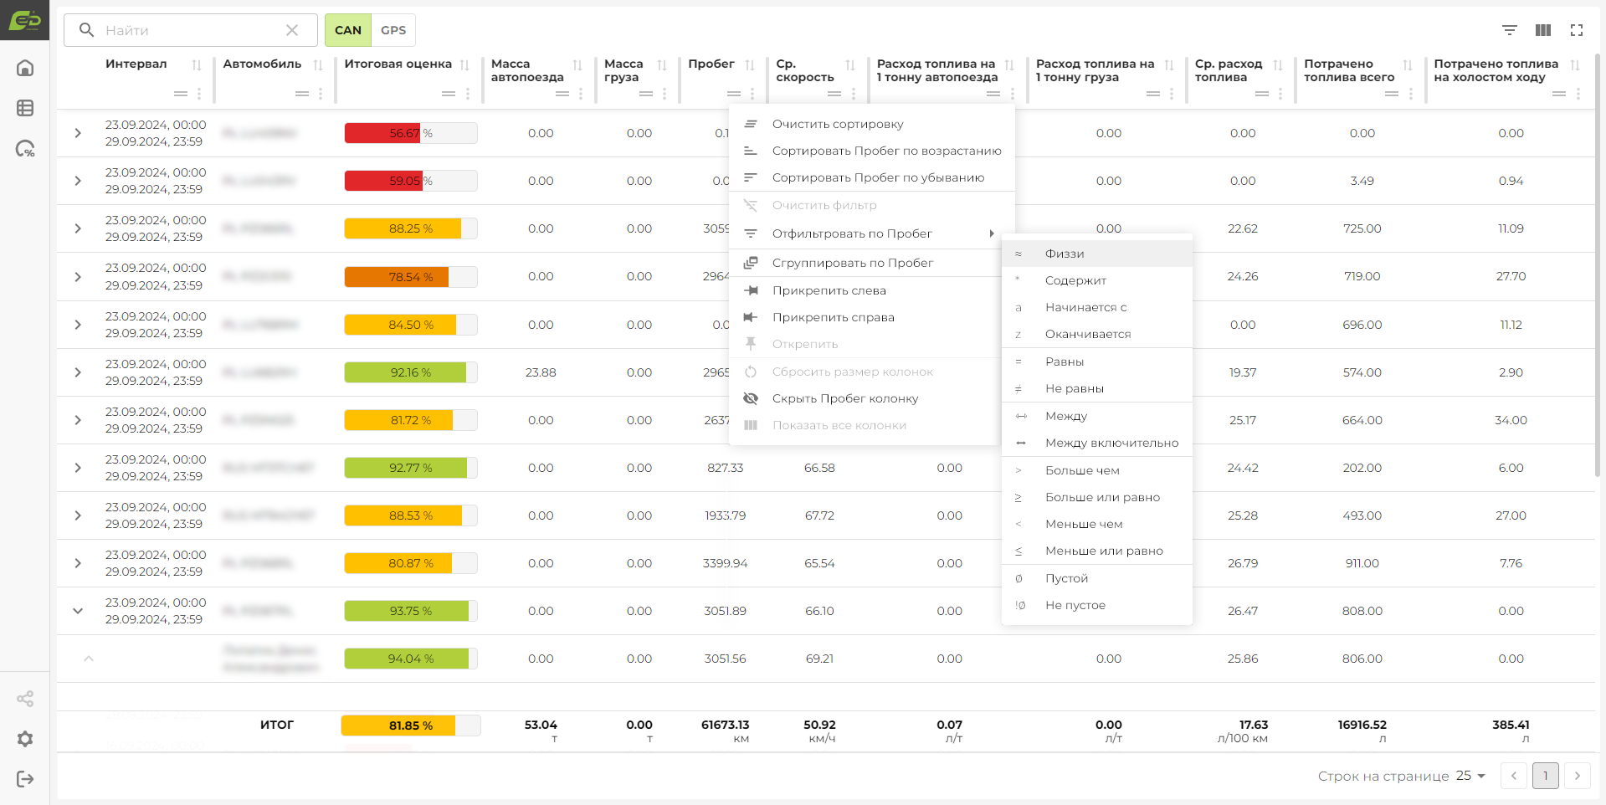Screen dimensions: 1606x805
Task: Expand the row with 92.16 % score
Action: [78, 372]
